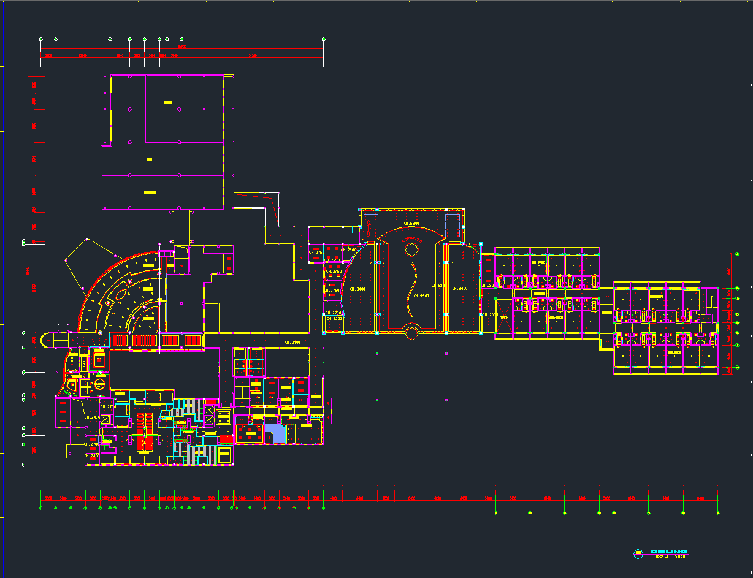Select the circle below the central arch
The image size is (753, 578).
click(411, 249)
